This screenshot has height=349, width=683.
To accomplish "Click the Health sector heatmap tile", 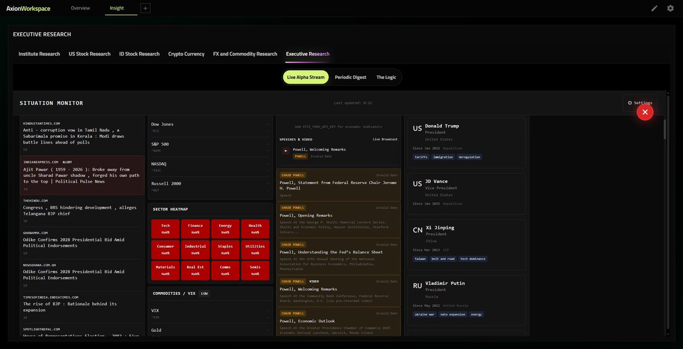I will [255, 228].
